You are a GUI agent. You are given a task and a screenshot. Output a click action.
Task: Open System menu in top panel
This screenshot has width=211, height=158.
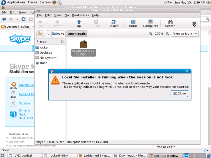click(x=45, y=2)
